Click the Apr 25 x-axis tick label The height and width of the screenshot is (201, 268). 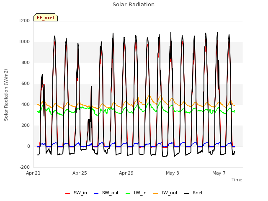pyautogui.click(x=80, y=173)
